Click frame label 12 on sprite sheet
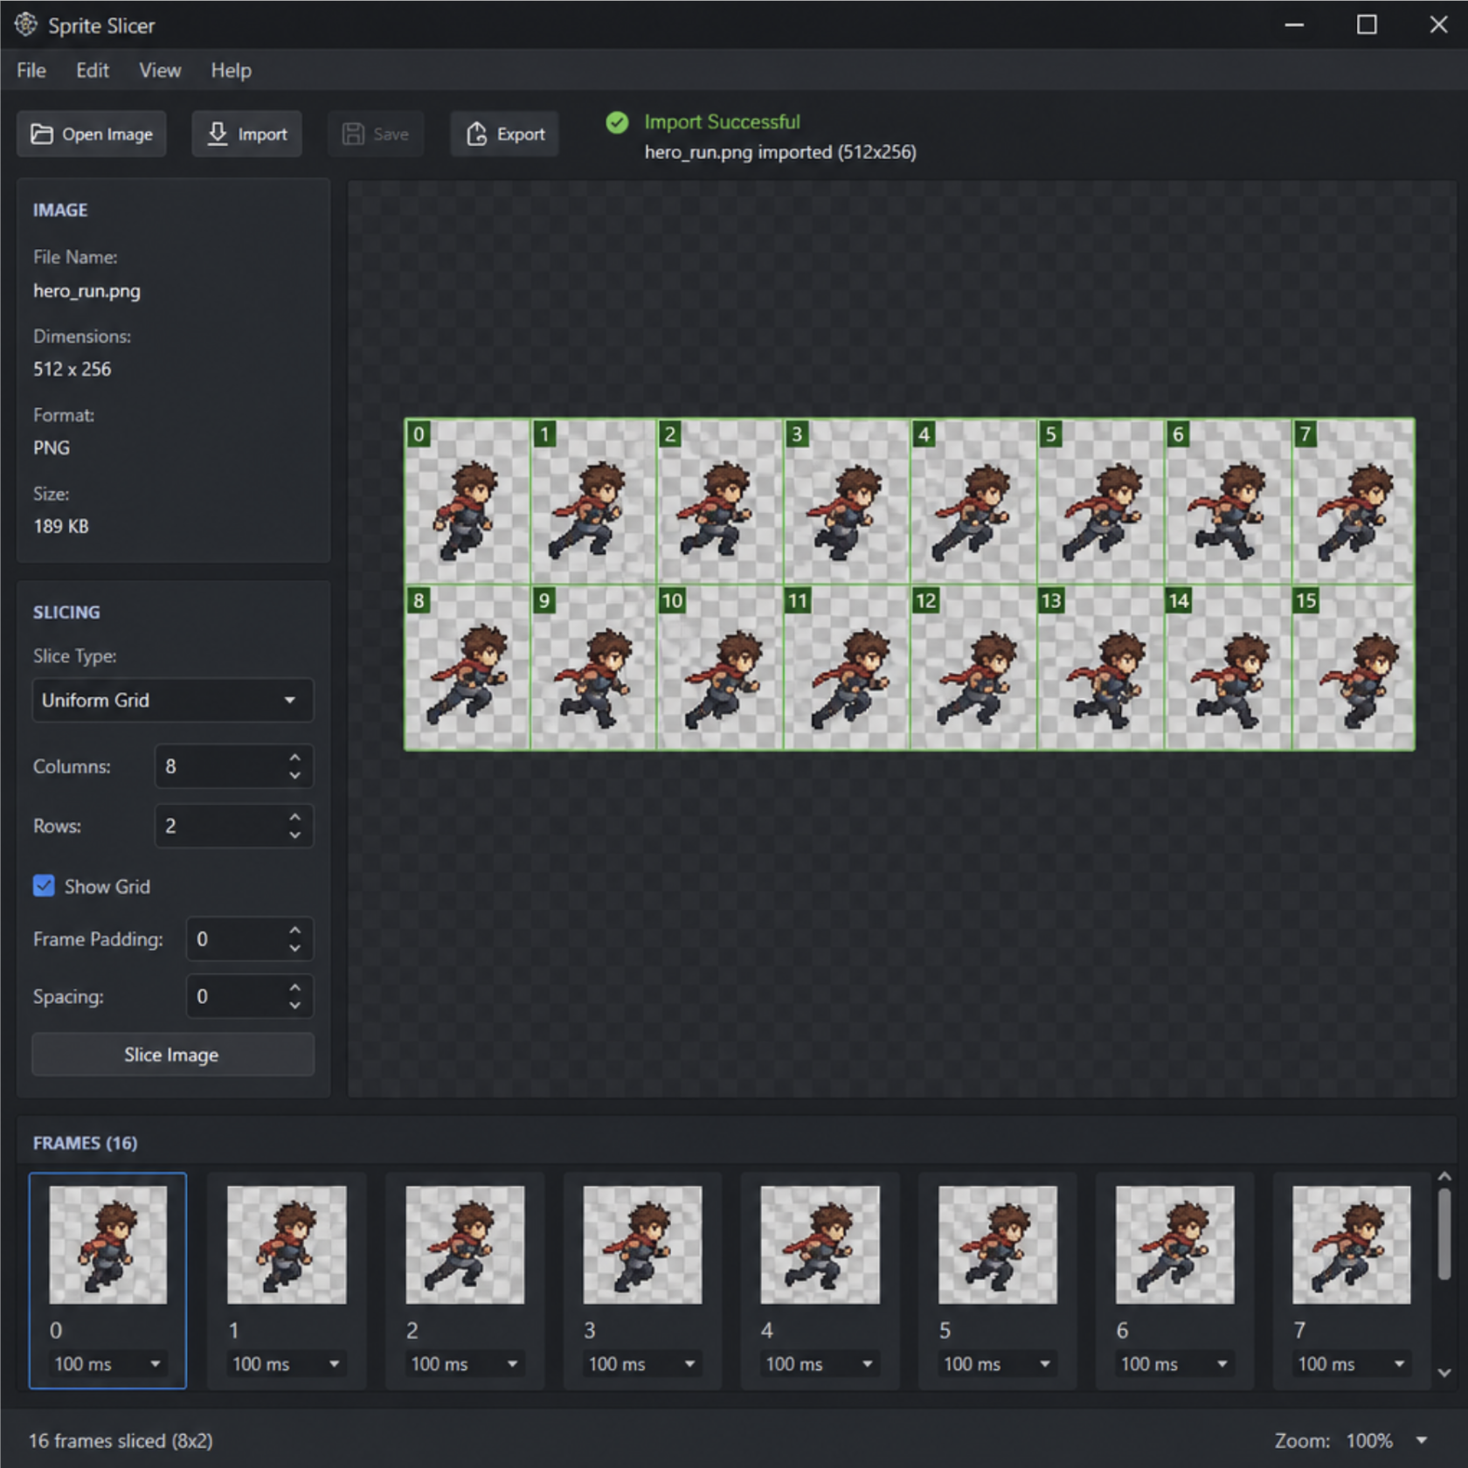 (x=926, y=600)
